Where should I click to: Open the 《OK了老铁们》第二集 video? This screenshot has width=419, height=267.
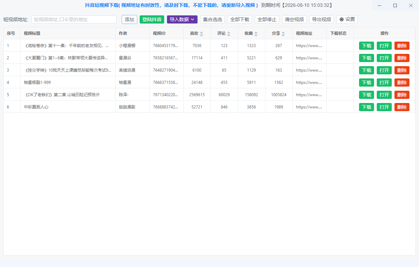(x=384, y=95)
